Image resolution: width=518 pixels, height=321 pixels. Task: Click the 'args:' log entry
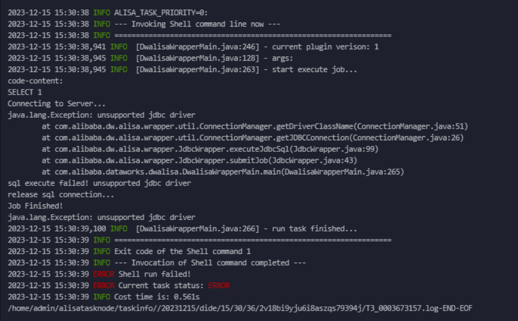click(150, 58)
